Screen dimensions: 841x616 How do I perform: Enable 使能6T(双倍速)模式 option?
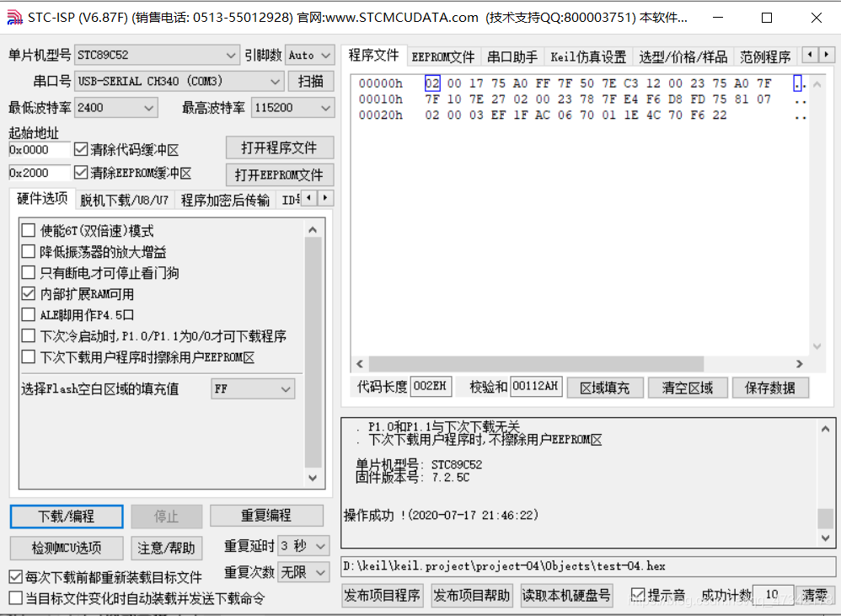(x=29, y=229)
